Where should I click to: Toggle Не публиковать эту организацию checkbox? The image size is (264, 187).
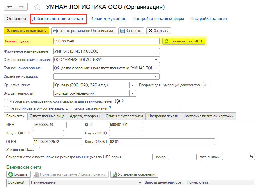pyautogui.click(x=6, y=108)
